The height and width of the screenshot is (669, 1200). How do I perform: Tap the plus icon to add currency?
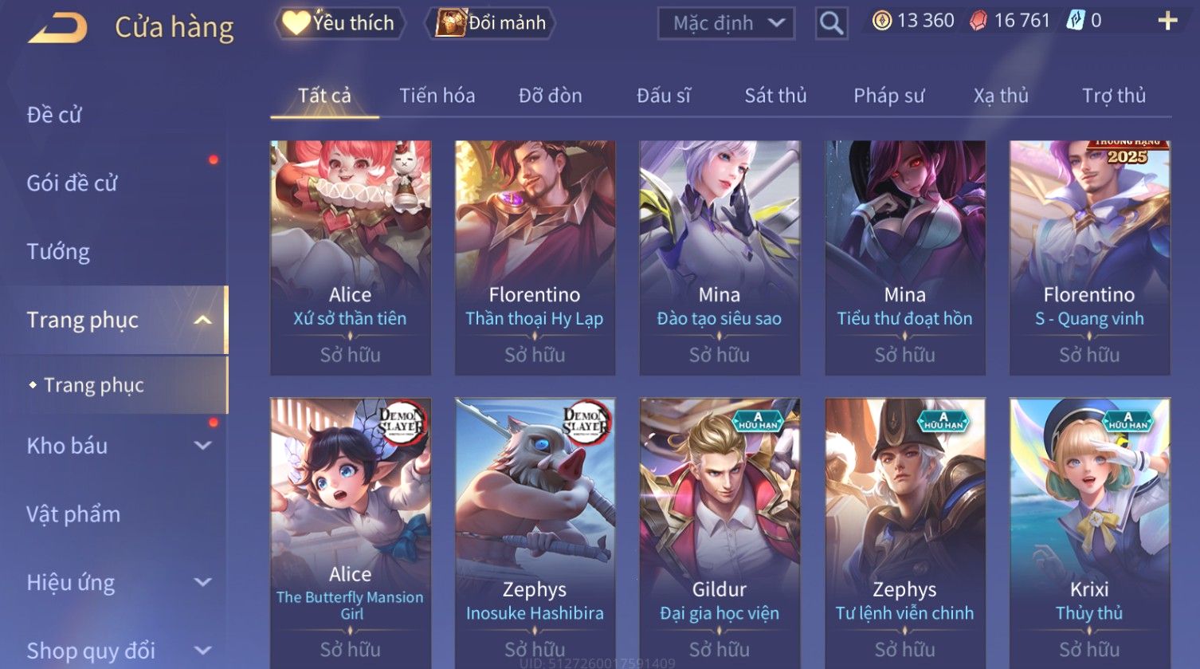click(x=1167, y=21)
